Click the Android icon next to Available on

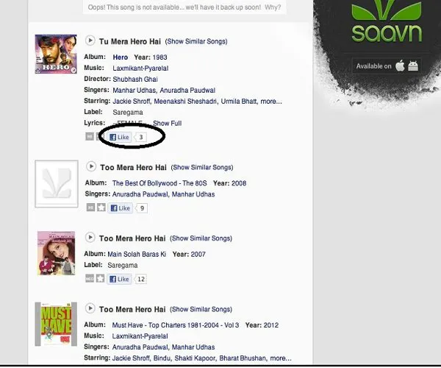[413, 66]
